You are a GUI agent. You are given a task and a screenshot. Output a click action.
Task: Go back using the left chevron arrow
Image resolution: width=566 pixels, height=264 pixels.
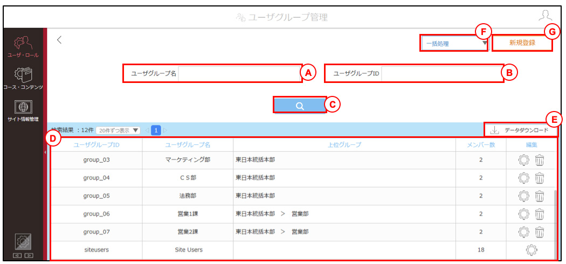pos(59,40)
